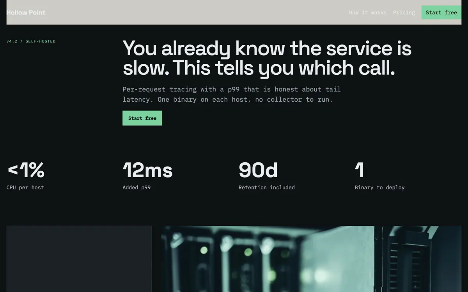The height and width of the screenshot is (292, 468).
Task: Click the 'Per-request tracing' description paragraph
Action: 232,94
